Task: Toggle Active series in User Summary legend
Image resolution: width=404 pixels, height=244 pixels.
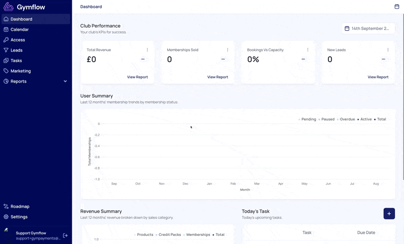Action: click(x=365, y=119)
